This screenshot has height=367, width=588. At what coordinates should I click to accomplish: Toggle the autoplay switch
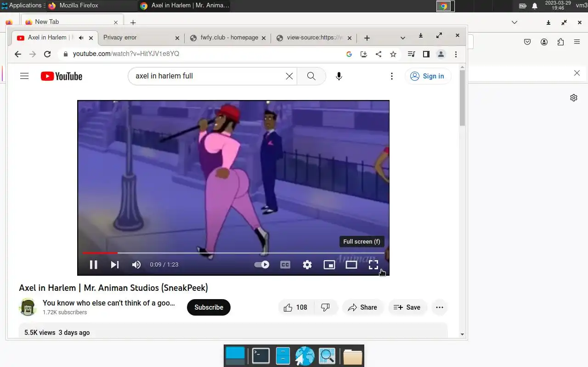point(262,265)
